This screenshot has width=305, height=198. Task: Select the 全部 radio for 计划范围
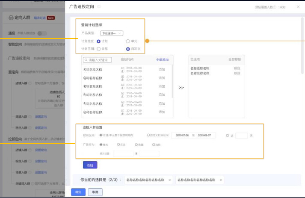coord(99,49)
